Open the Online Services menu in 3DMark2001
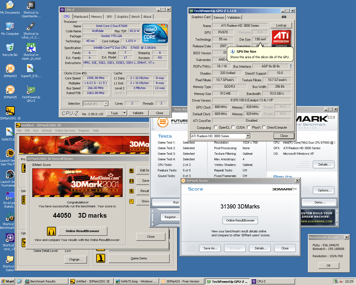Screen dimensions: 356x285 click(x=65, y=131)
